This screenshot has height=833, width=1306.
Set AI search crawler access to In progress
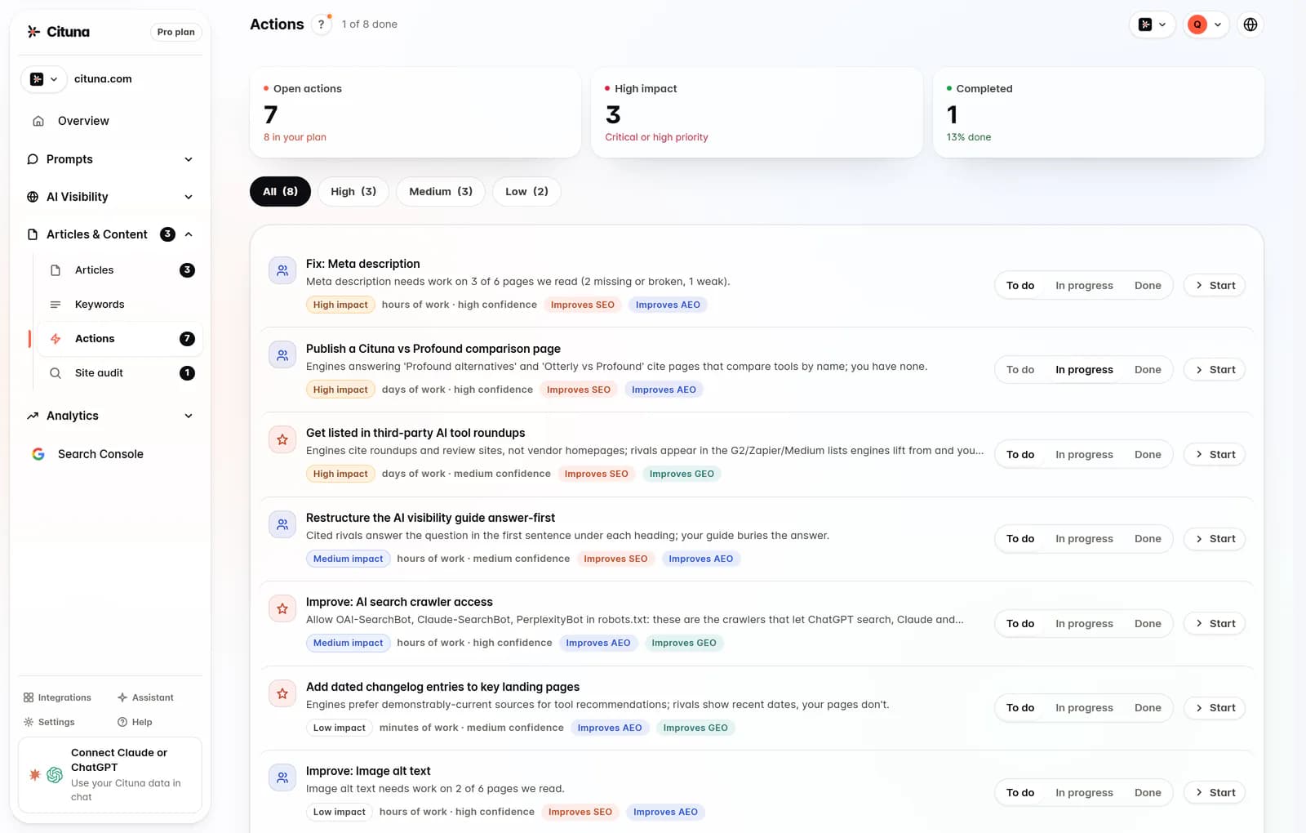(x=1084, y=624)
